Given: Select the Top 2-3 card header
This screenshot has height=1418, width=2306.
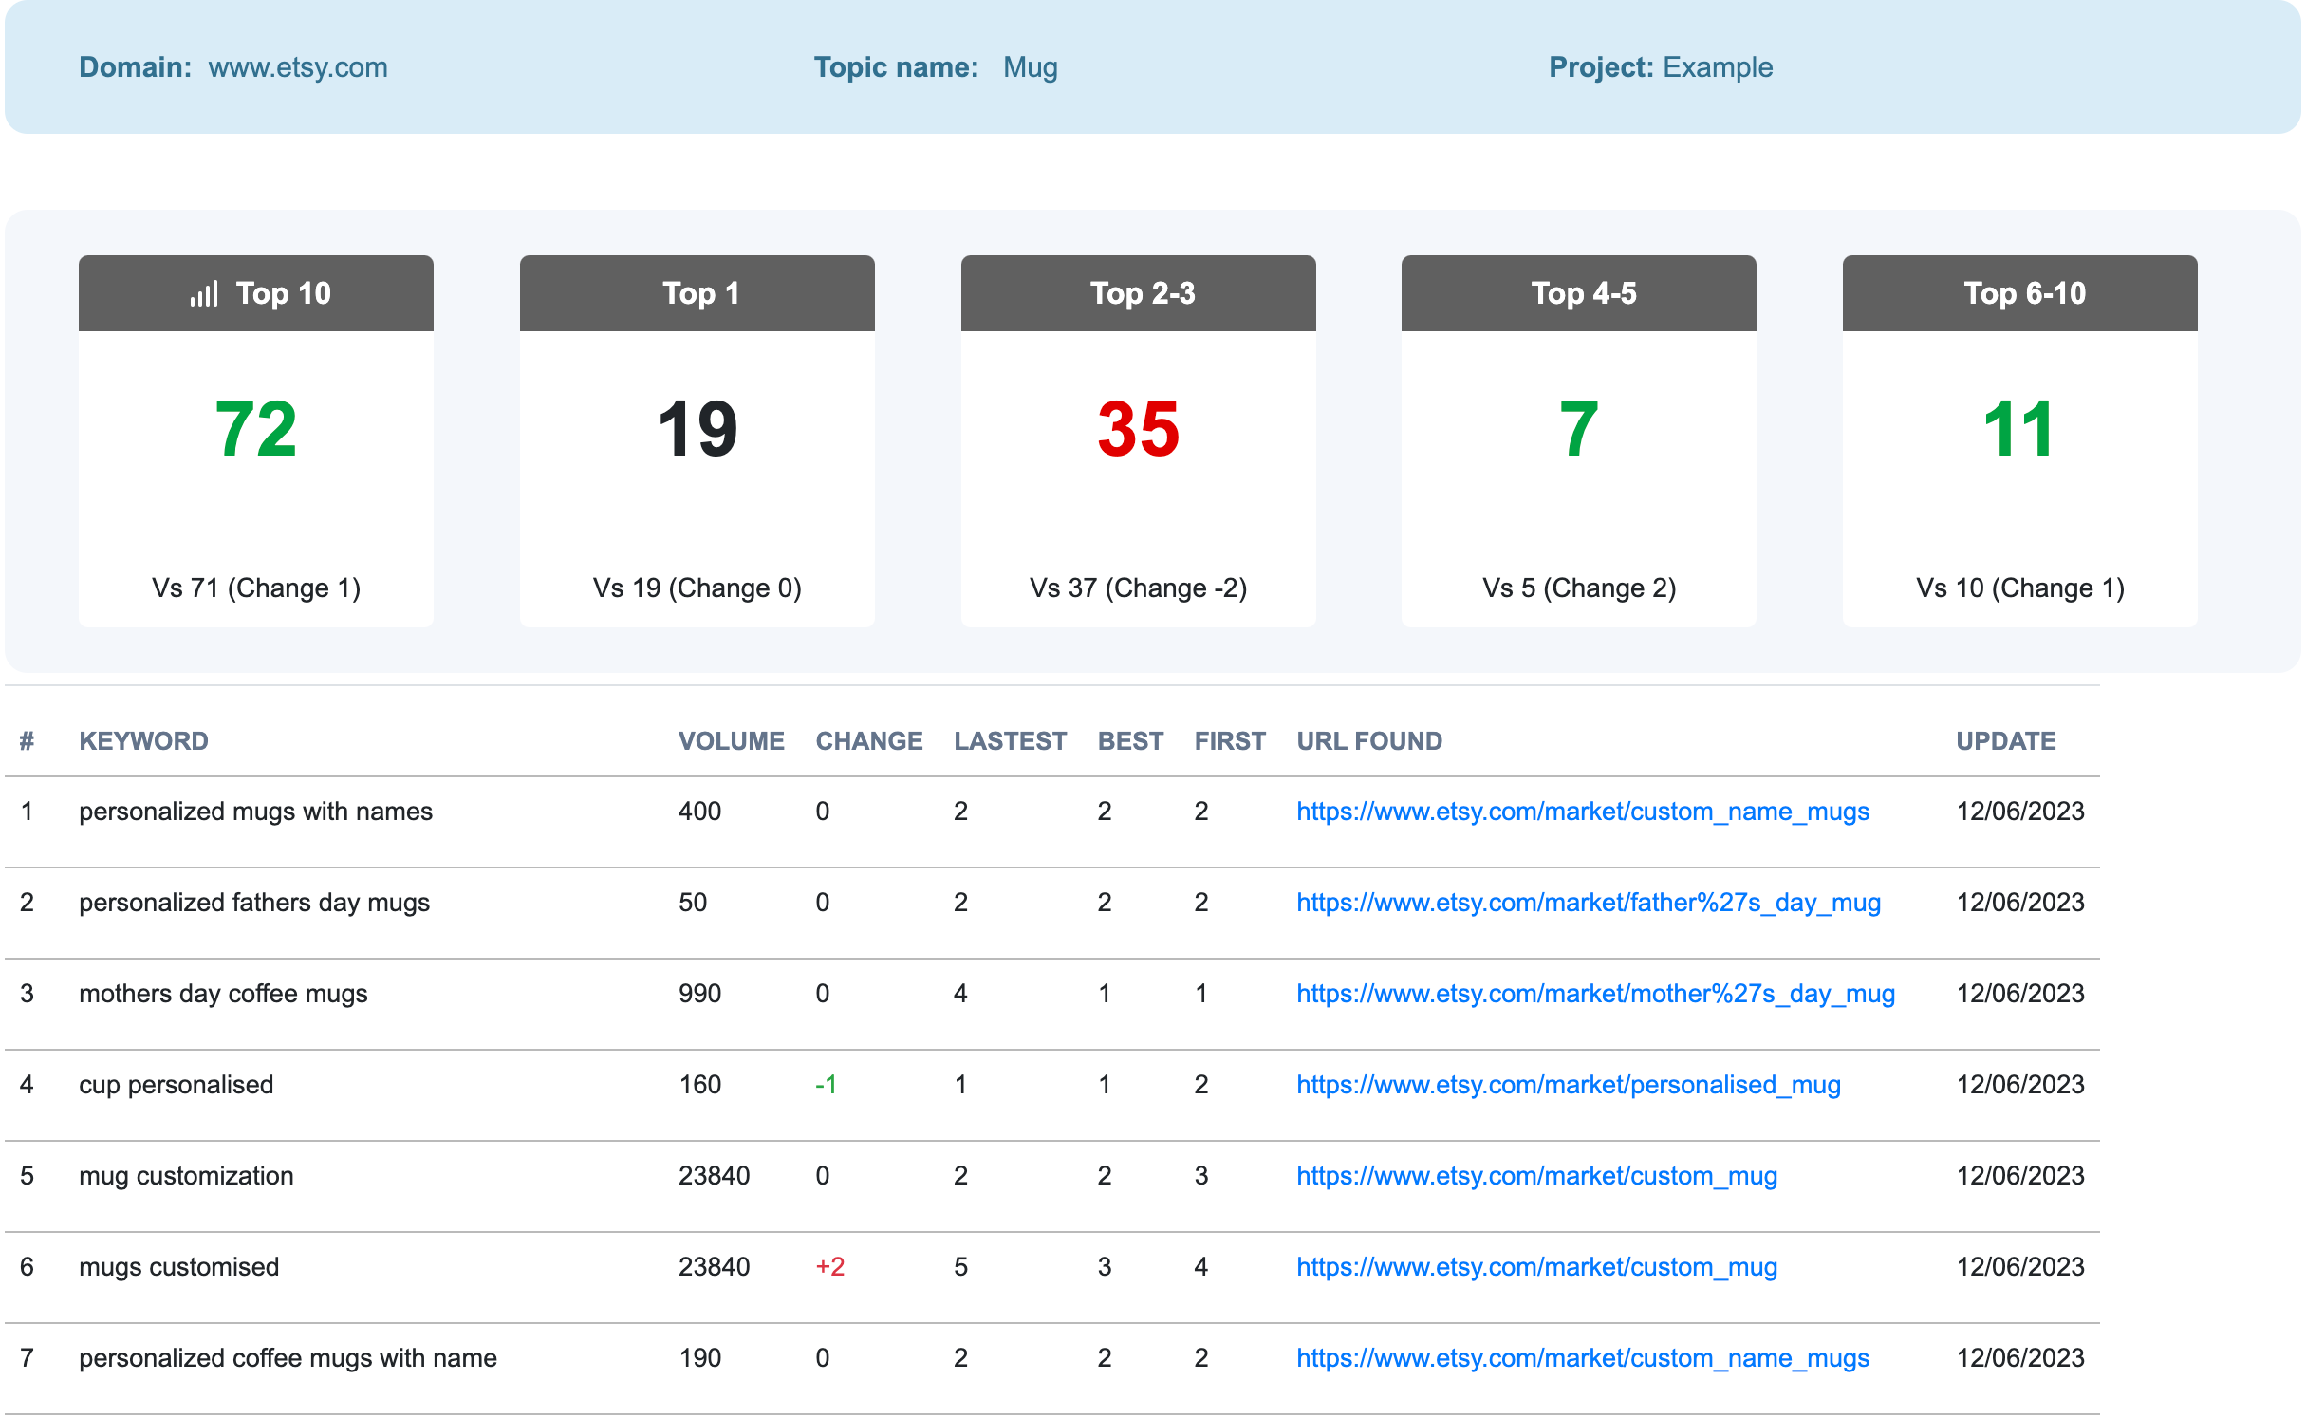Looking at the screenshot, I should click(x=1140, y=294).
